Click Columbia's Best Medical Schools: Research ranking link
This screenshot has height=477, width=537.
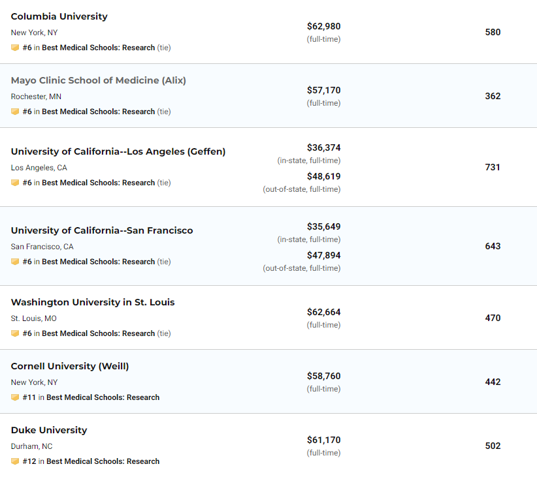[98, 48]
